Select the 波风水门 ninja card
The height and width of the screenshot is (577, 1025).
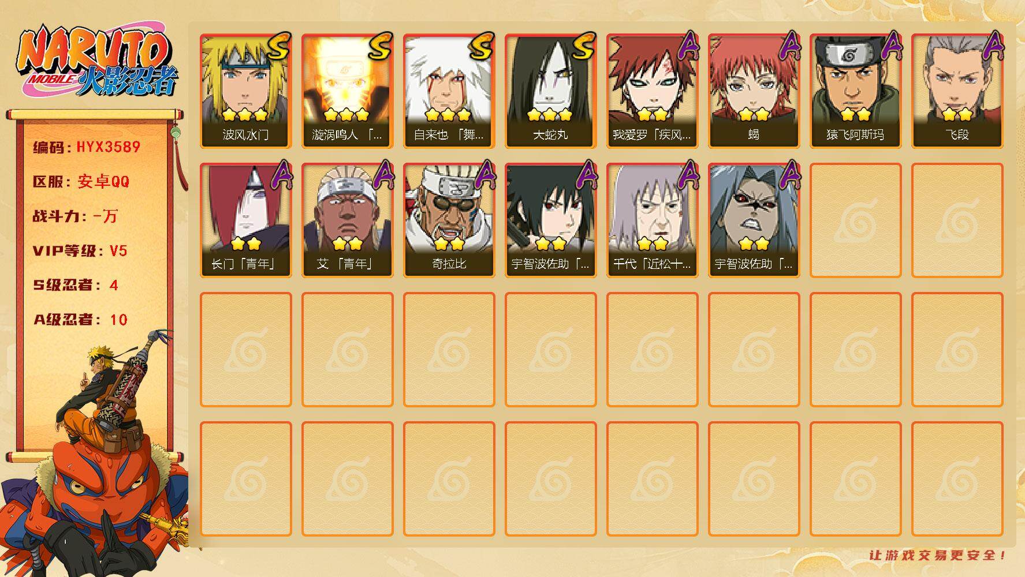click(246, 91)
